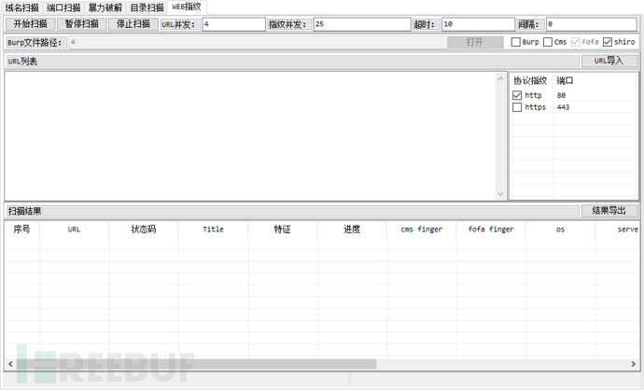Image resolution: width=644 pixels, height=390 pixels.
Task: Focus the 指纹并发 input field
Action: [x=362, y=24]
